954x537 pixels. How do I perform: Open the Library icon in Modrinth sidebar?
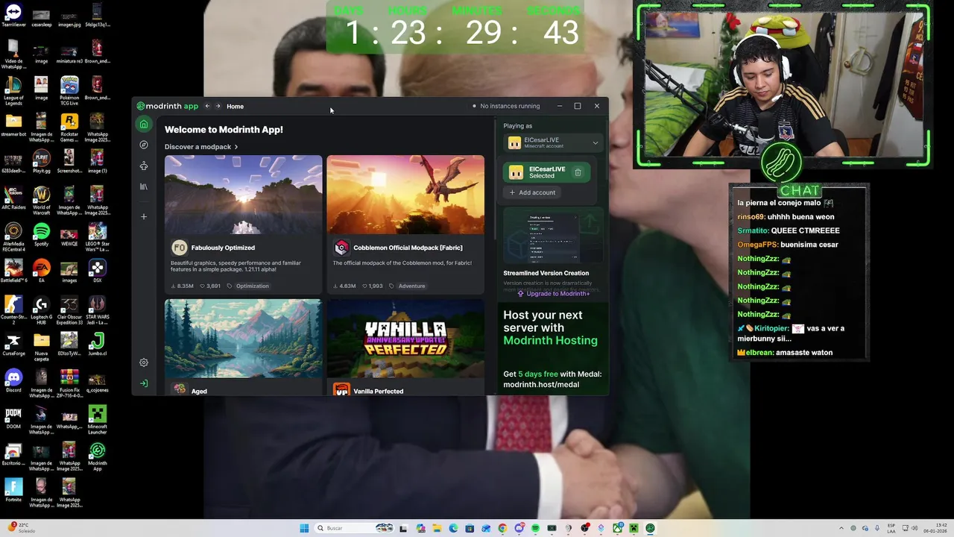coord(144,186)
